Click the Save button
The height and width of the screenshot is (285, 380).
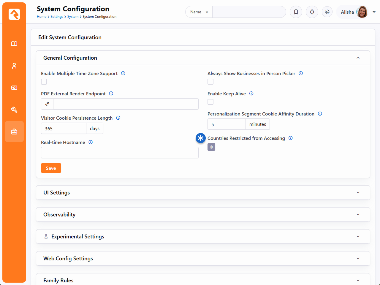point(51,168)
